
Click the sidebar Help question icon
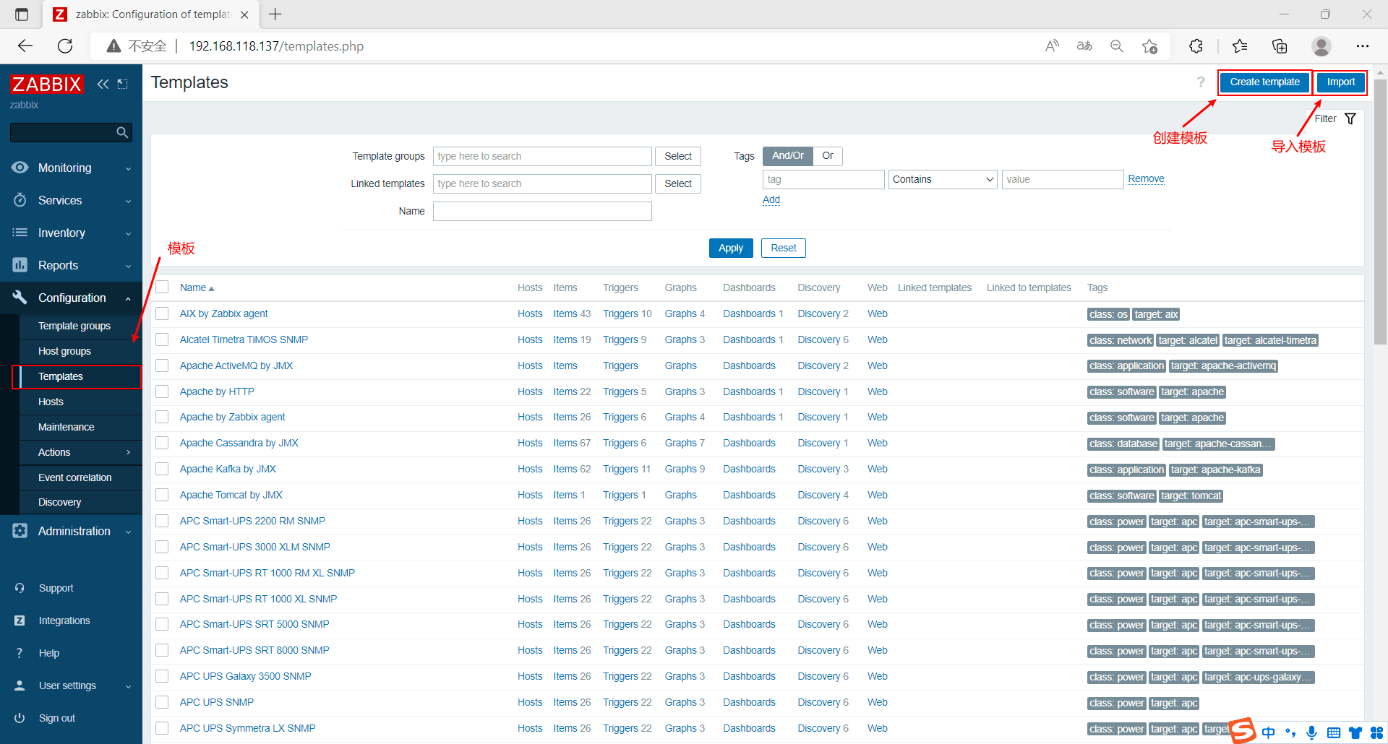[20, 653]
